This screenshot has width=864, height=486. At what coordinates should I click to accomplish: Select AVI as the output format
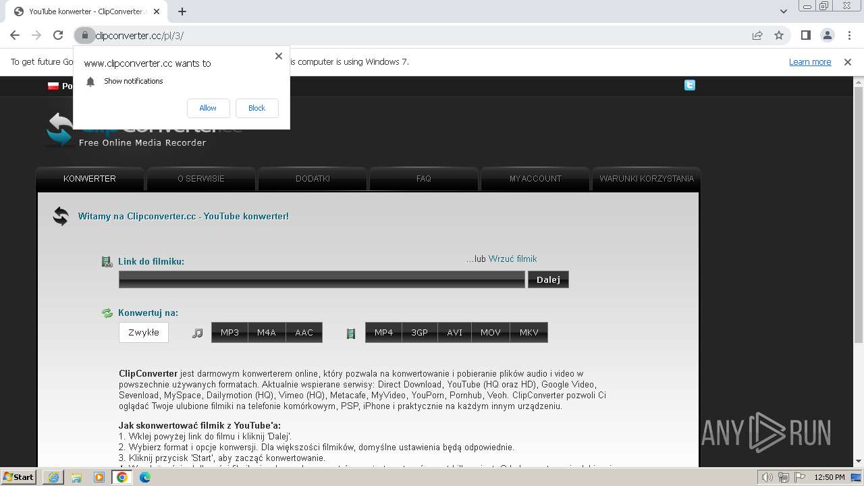click(x=455, y=333)
